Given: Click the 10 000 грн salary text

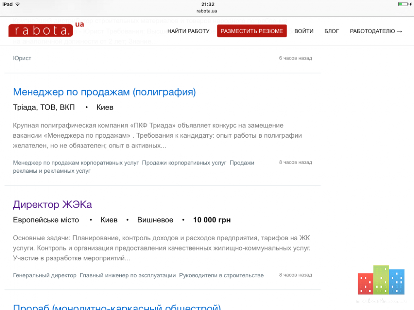Looking at the screenshot, I should 212,220.
